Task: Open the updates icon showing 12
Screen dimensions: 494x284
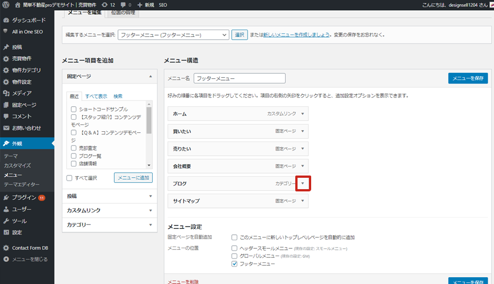Action: click(x=104, y=5)
